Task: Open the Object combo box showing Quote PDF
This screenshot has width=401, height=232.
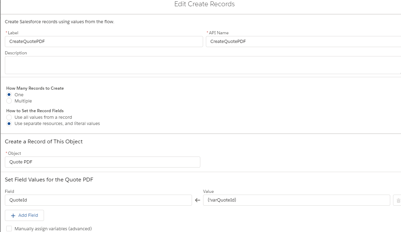Action: click(x=103, y=162)
